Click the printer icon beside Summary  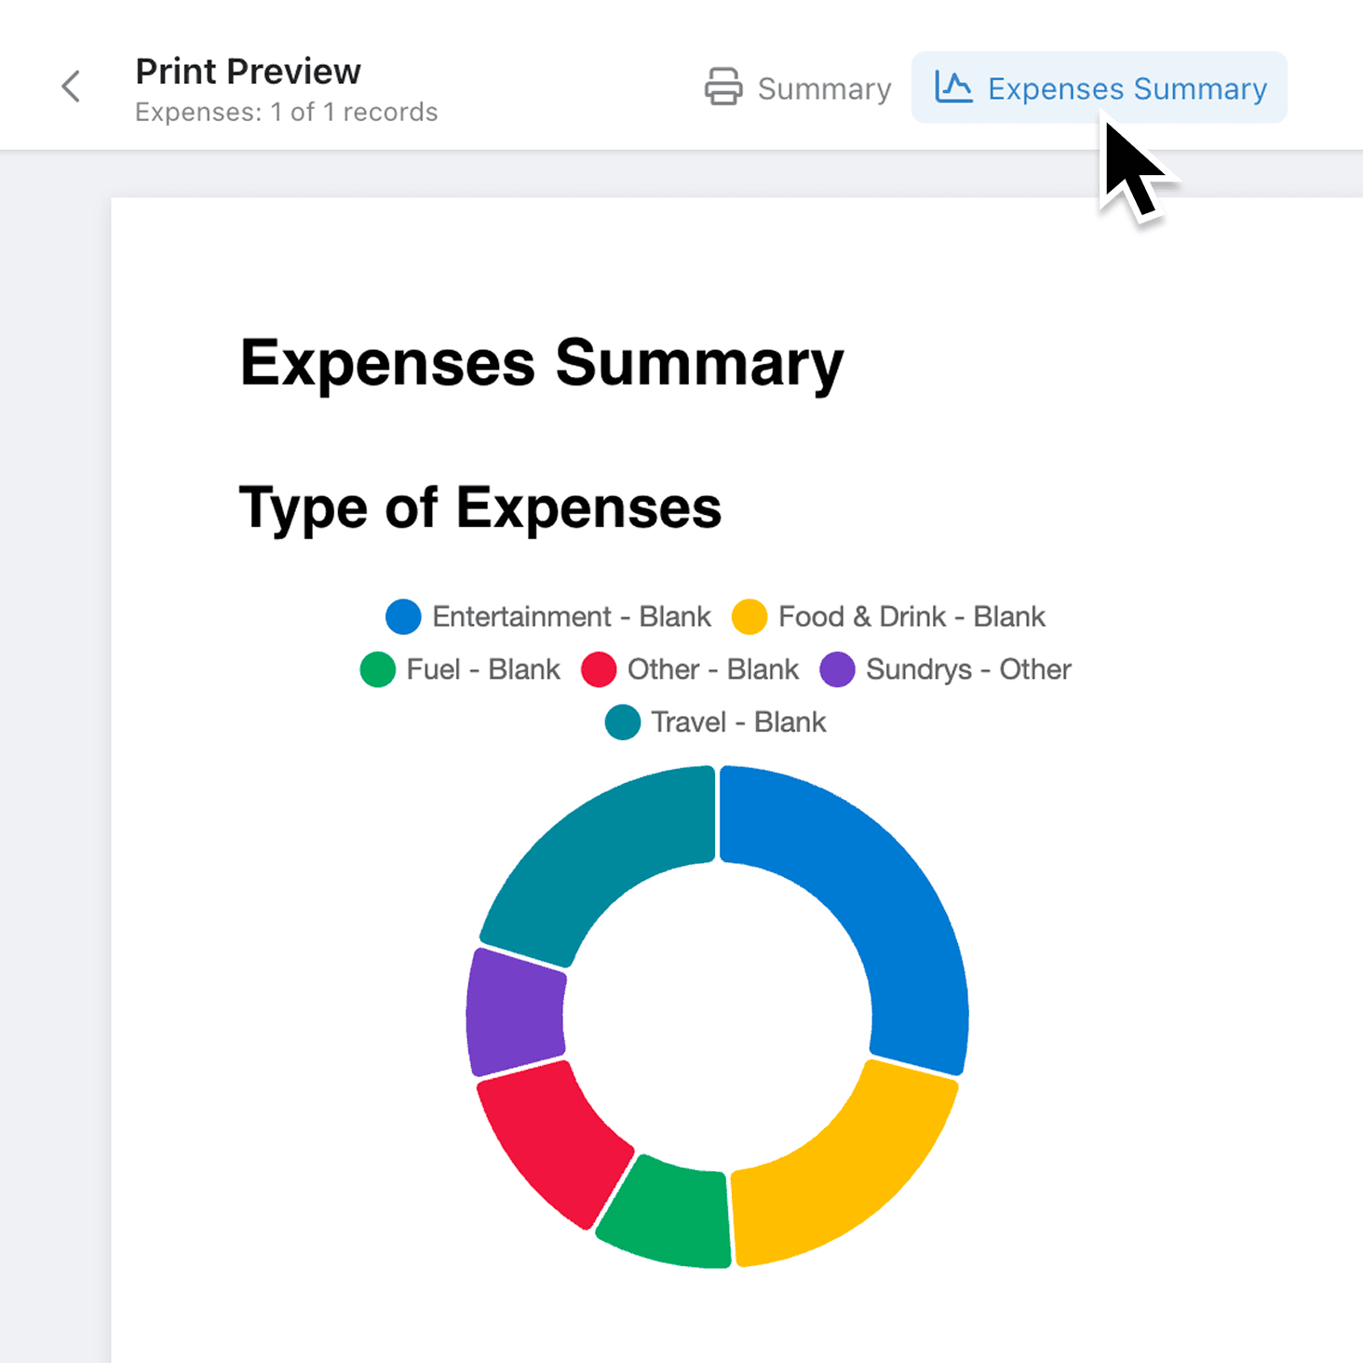[722, 87]
